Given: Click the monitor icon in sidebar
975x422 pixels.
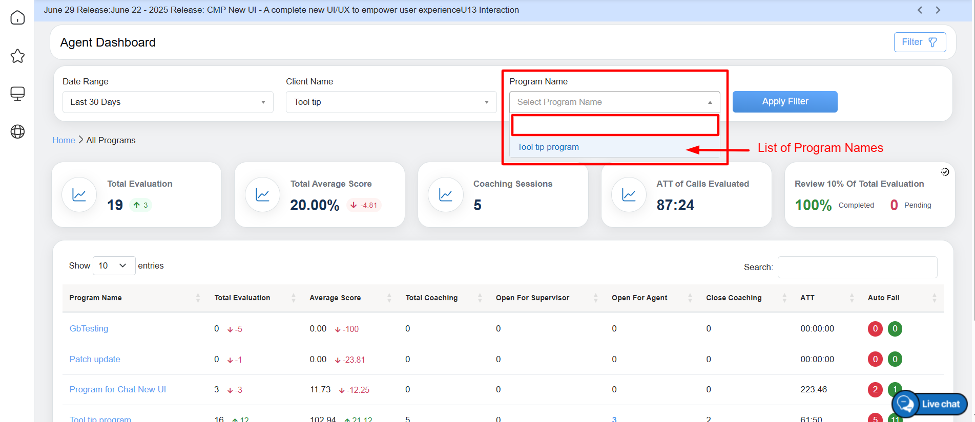Looking at the screenshot, I should point(17,94).
